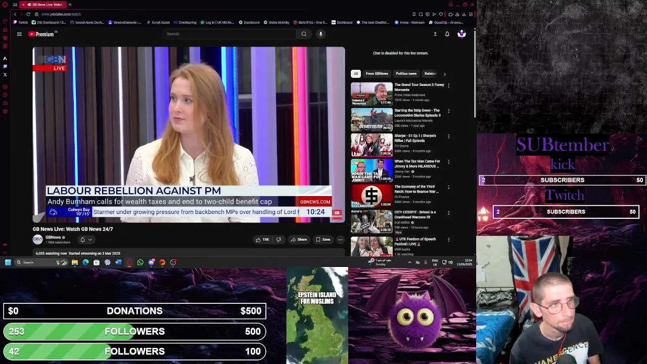Open the GBNews channel avatar

(37, 240)
